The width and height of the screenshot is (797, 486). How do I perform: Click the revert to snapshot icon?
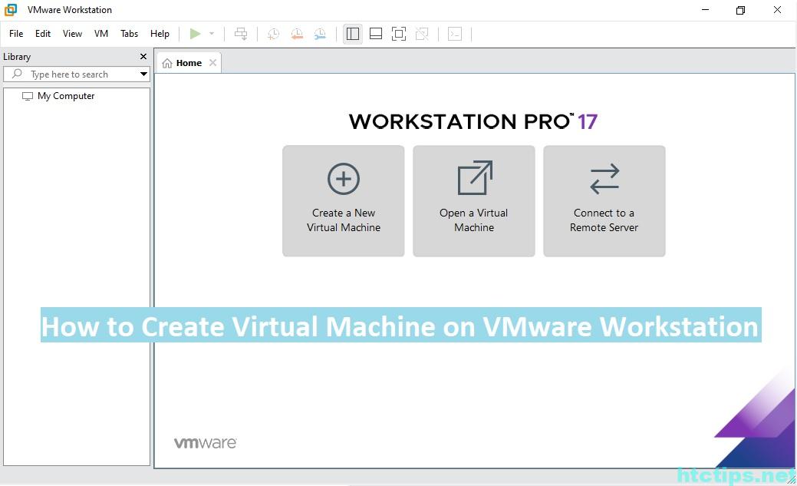[297, 34]
